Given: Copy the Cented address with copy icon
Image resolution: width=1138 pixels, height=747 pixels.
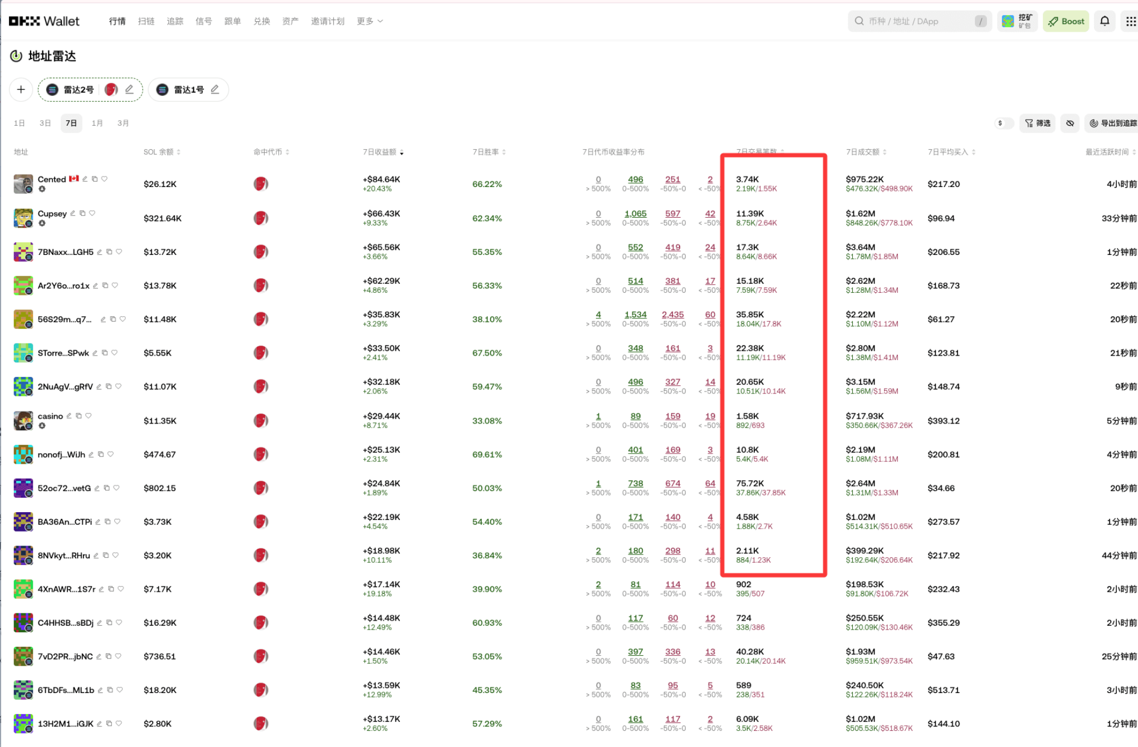Looking at the screenshot, I should coord(95,179).
